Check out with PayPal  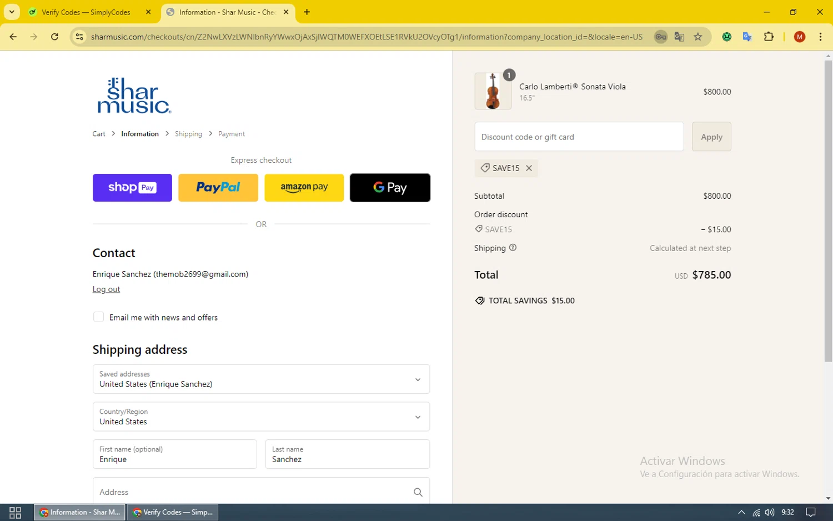(x=218, y=187)
